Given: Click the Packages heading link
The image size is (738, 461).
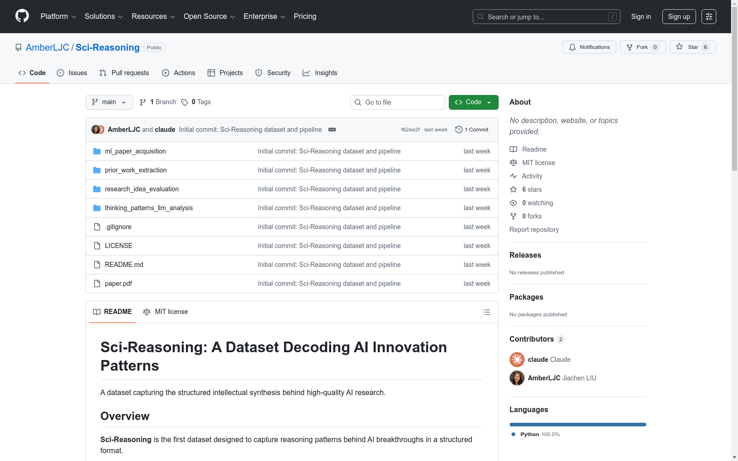Looking at the screenshot, I should (526, 297).
